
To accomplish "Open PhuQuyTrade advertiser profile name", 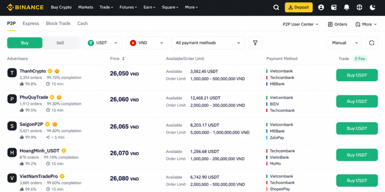I will pyautogui.click(x=34, y=97).
